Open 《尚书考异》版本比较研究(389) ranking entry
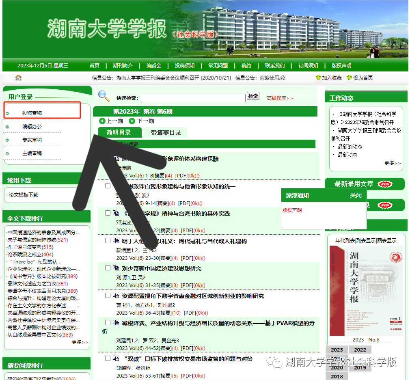The width and height of the screenshot is (410, 380). click(x=42, y=276)
